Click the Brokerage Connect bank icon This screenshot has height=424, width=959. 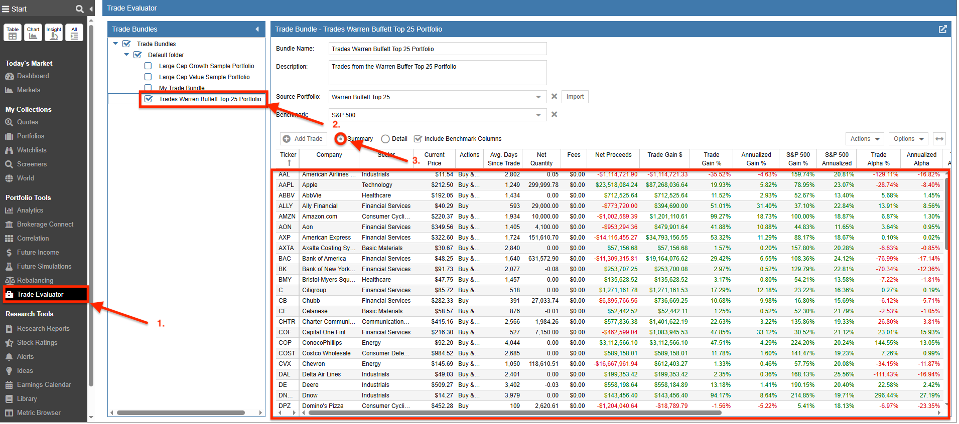pyautogui.click(x=9, y=225)
